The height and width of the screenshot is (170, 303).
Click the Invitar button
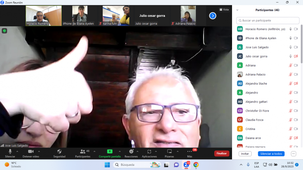245,154
